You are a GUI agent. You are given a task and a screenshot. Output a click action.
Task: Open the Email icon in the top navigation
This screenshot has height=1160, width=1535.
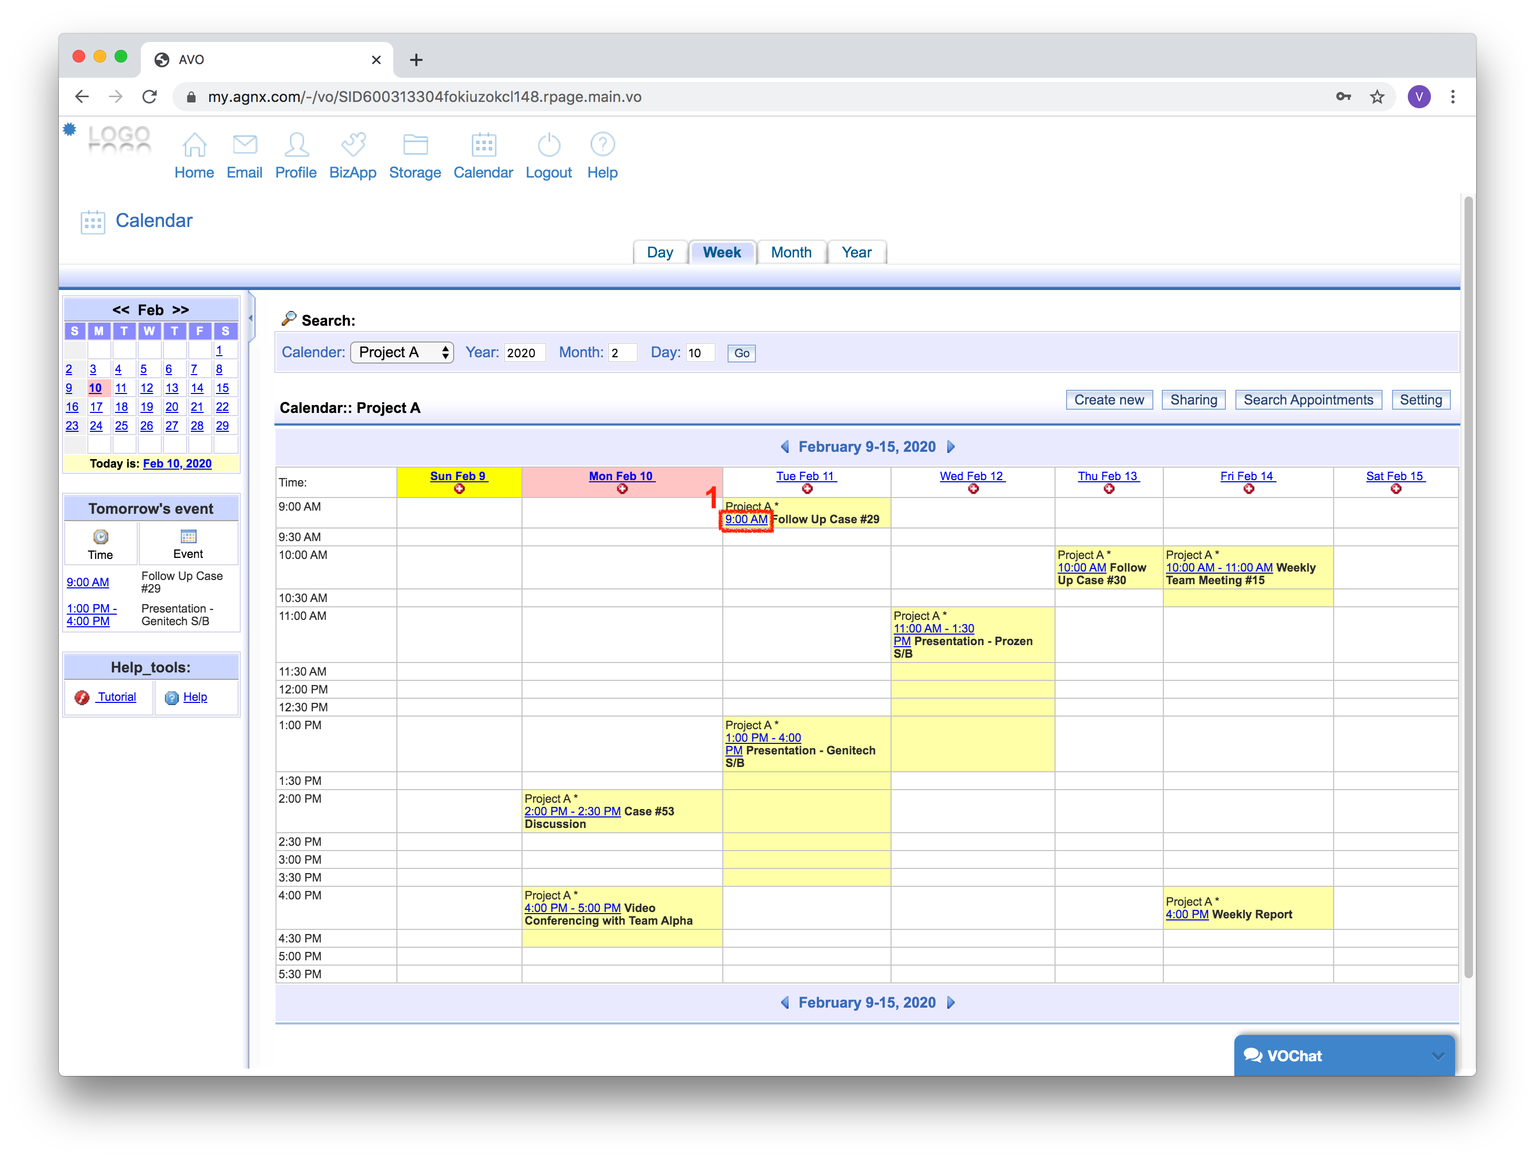[x=244, y=145]
